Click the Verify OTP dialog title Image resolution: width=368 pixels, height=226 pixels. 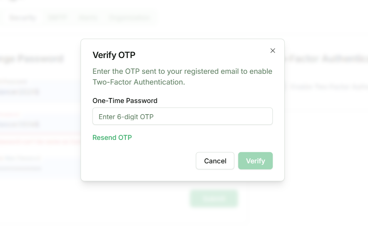(x=114, y=55)
